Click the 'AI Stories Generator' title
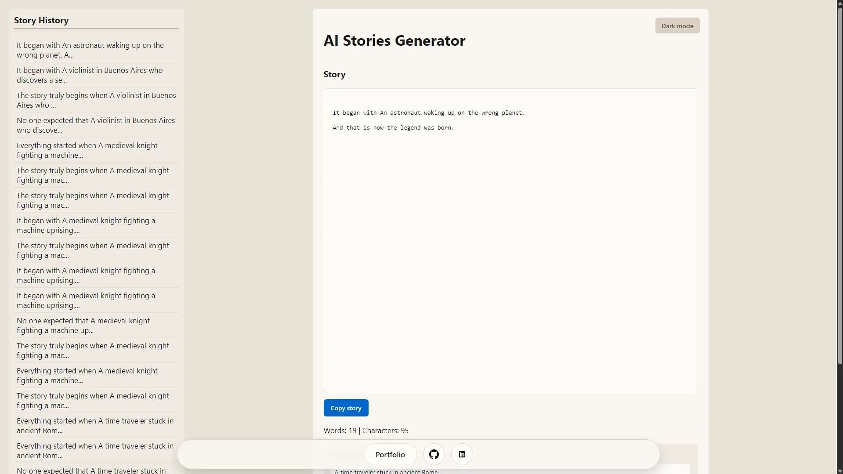 394,40
